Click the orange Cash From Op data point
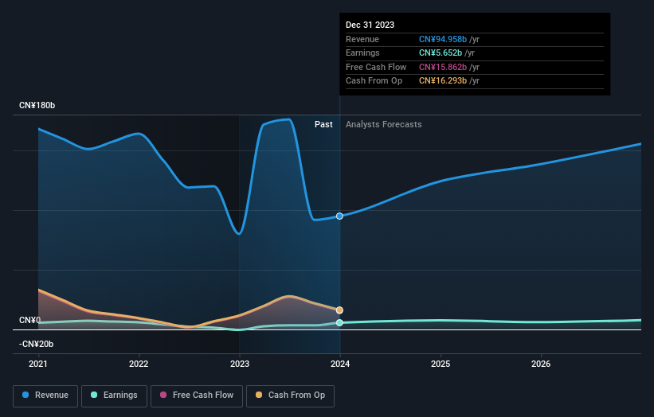 click(339, 310)
